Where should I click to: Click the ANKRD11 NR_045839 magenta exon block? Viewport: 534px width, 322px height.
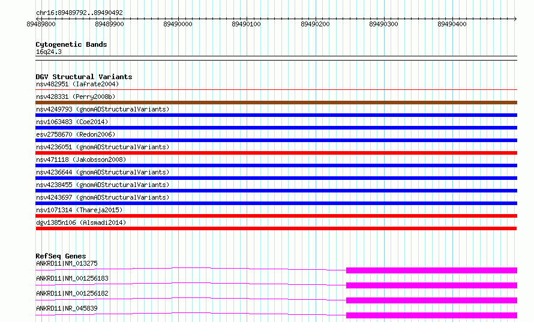click(431, 315)
